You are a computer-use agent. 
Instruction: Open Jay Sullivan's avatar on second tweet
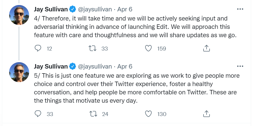click(x=19, y=72)
